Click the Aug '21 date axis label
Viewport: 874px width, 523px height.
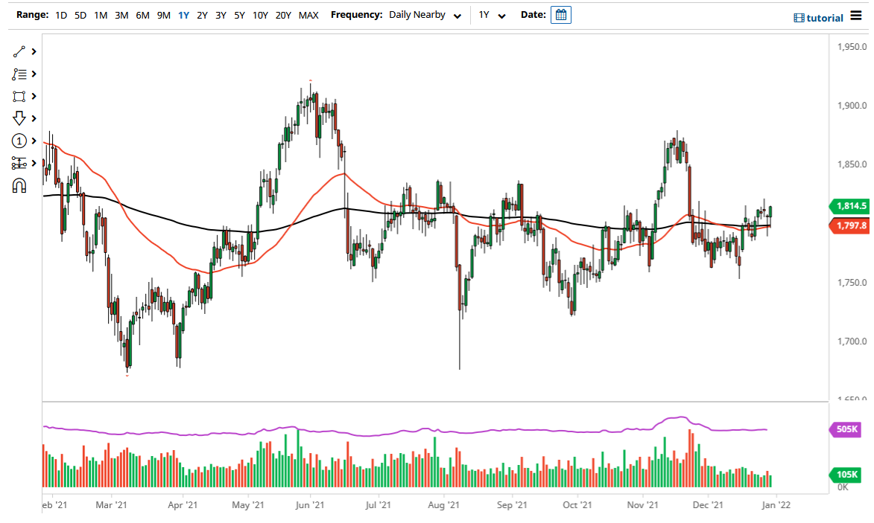(x=443, y=505)
